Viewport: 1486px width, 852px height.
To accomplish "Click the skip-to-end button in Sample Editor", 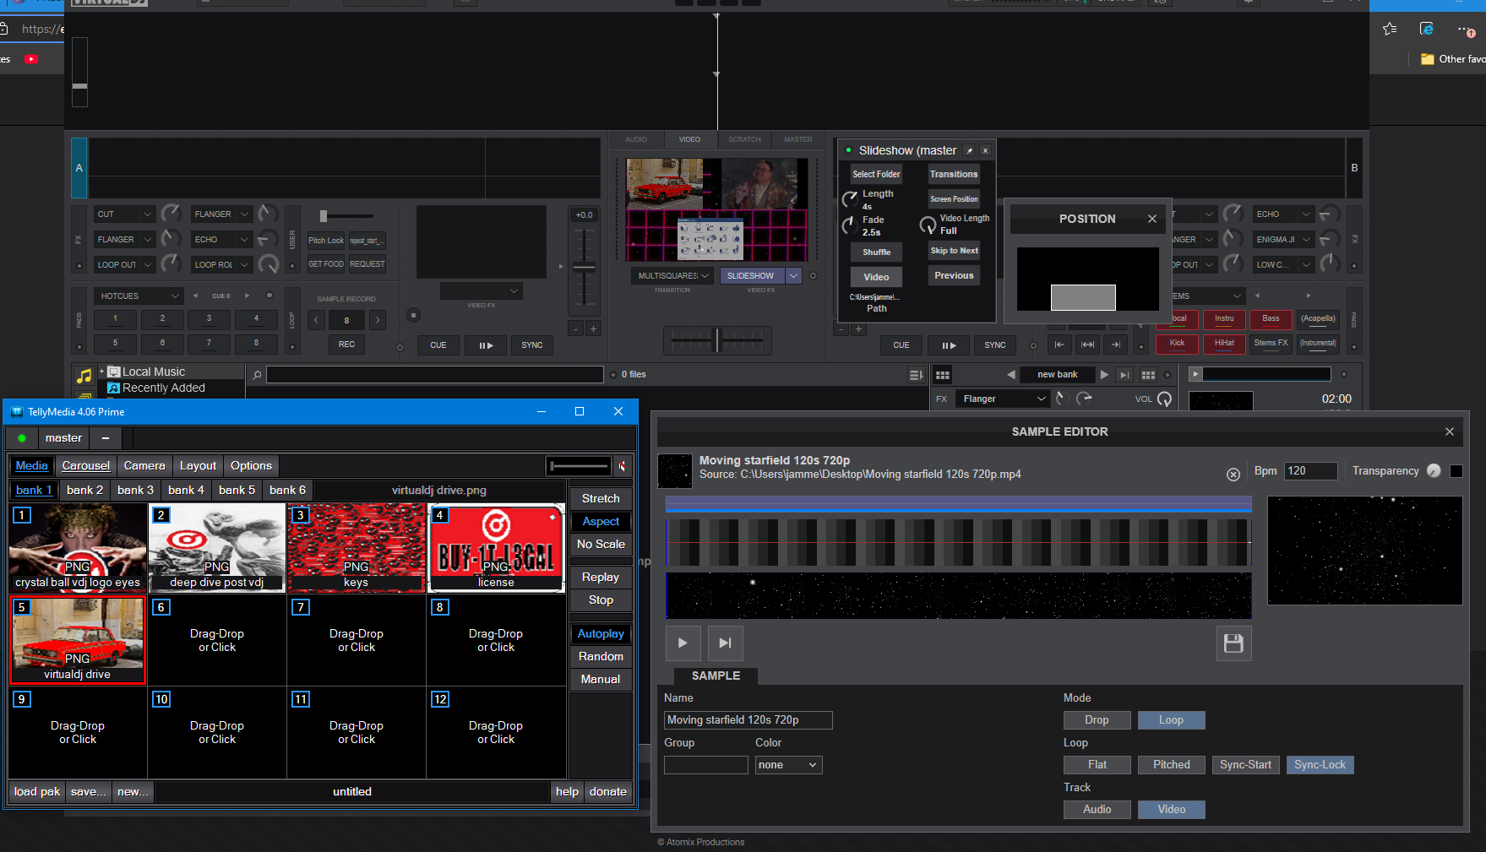I will tap(725, 643).
